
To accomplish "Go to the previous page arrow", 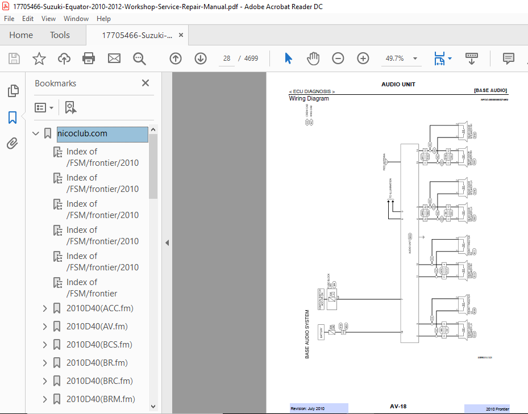I will [176, 58].
